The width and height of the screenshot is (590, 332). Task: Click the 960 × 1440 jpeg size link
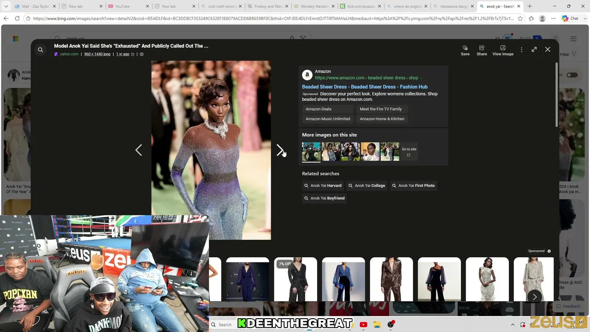(97, 54)
